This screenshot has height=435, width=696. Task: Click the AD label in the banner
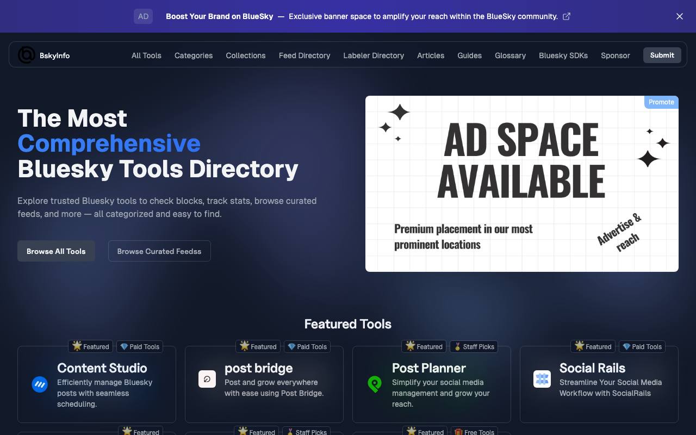pyautogui.click(x=143, y=16)
